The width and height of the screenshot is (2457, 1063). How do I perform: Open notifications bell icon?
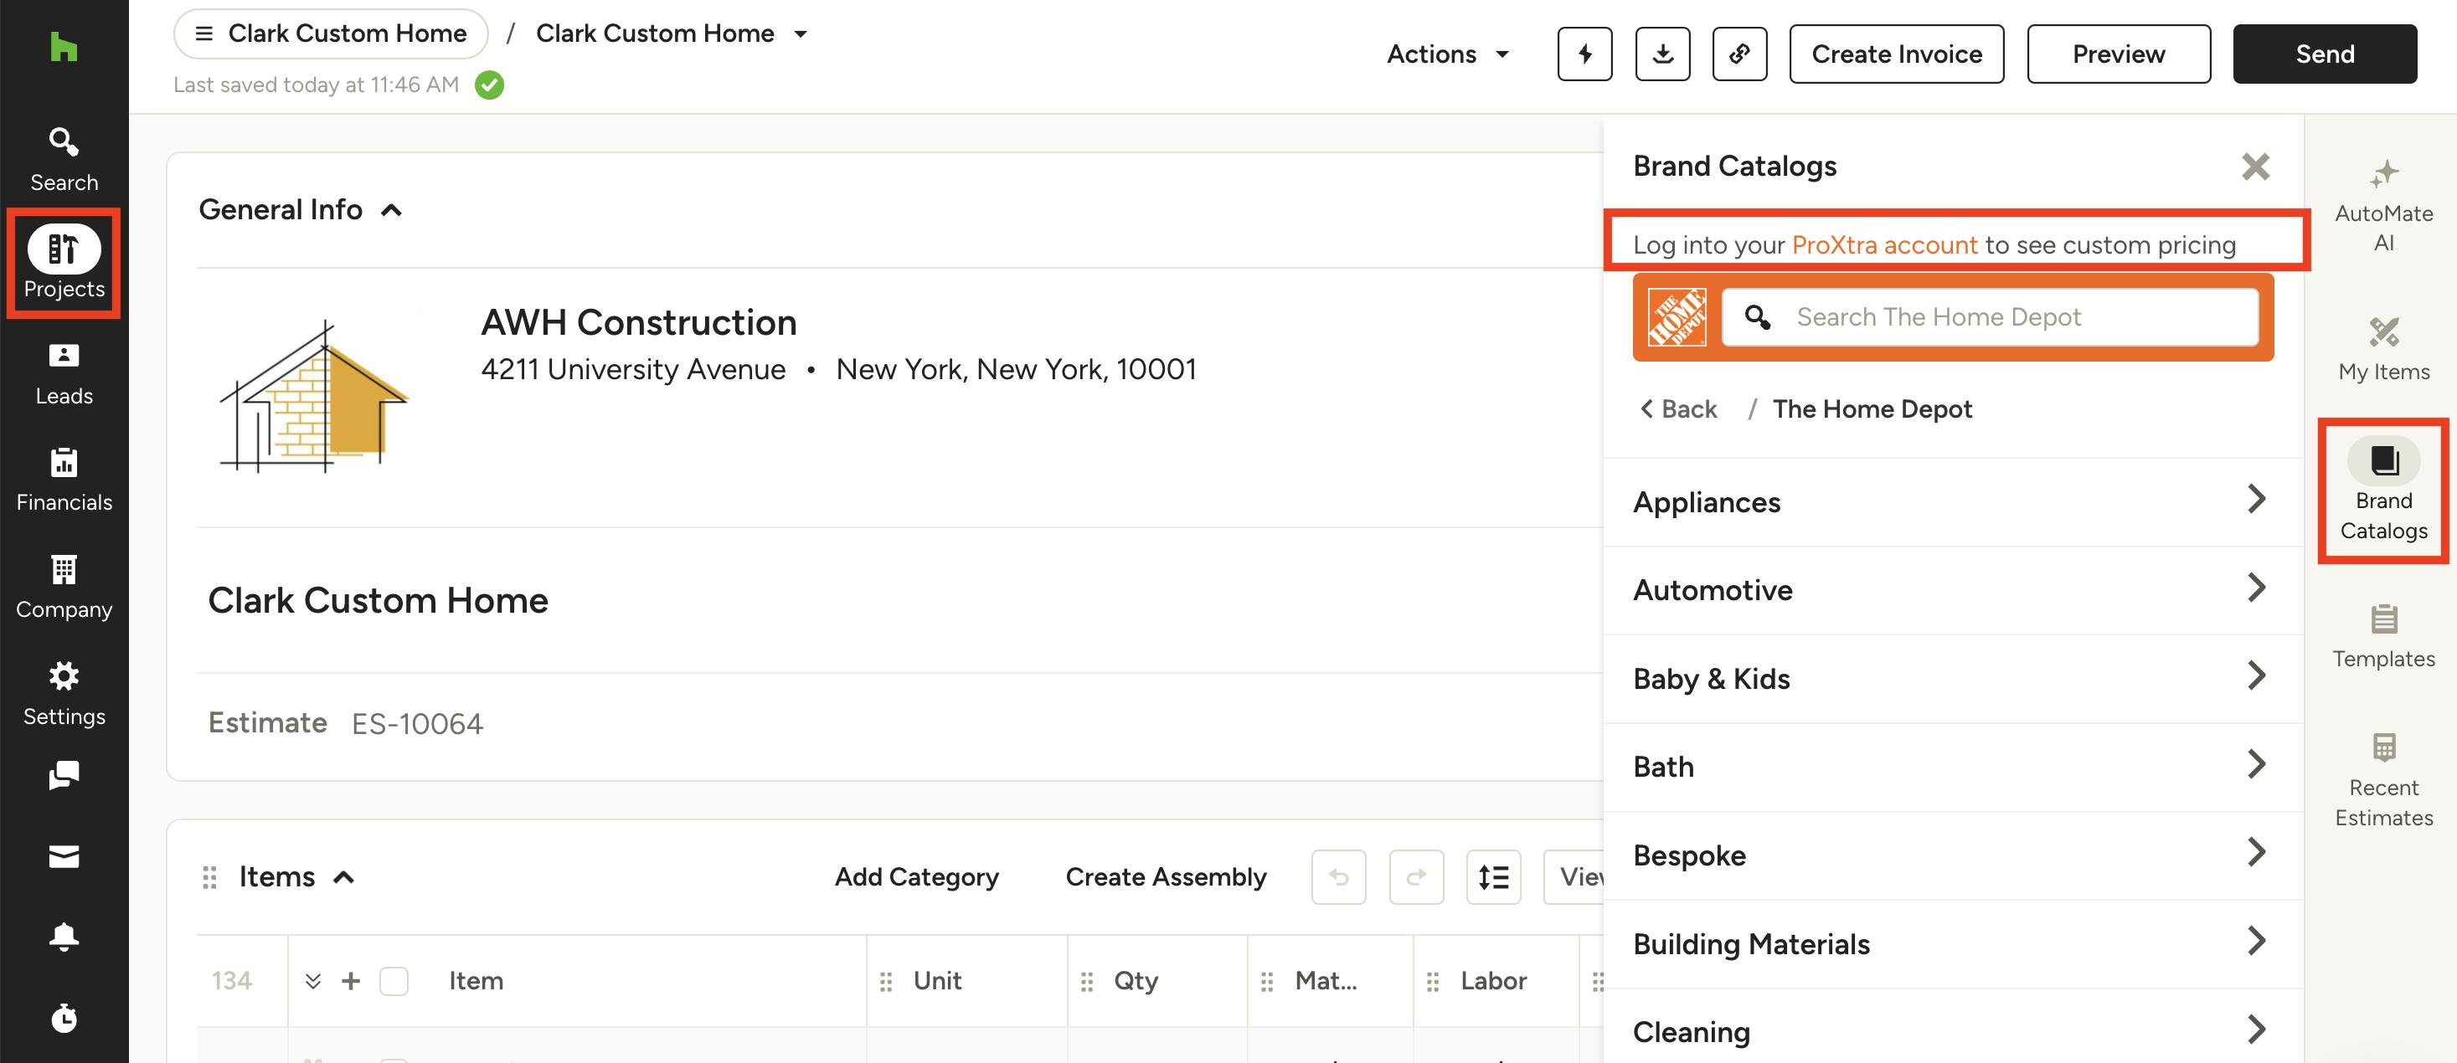tap(64, 937)
